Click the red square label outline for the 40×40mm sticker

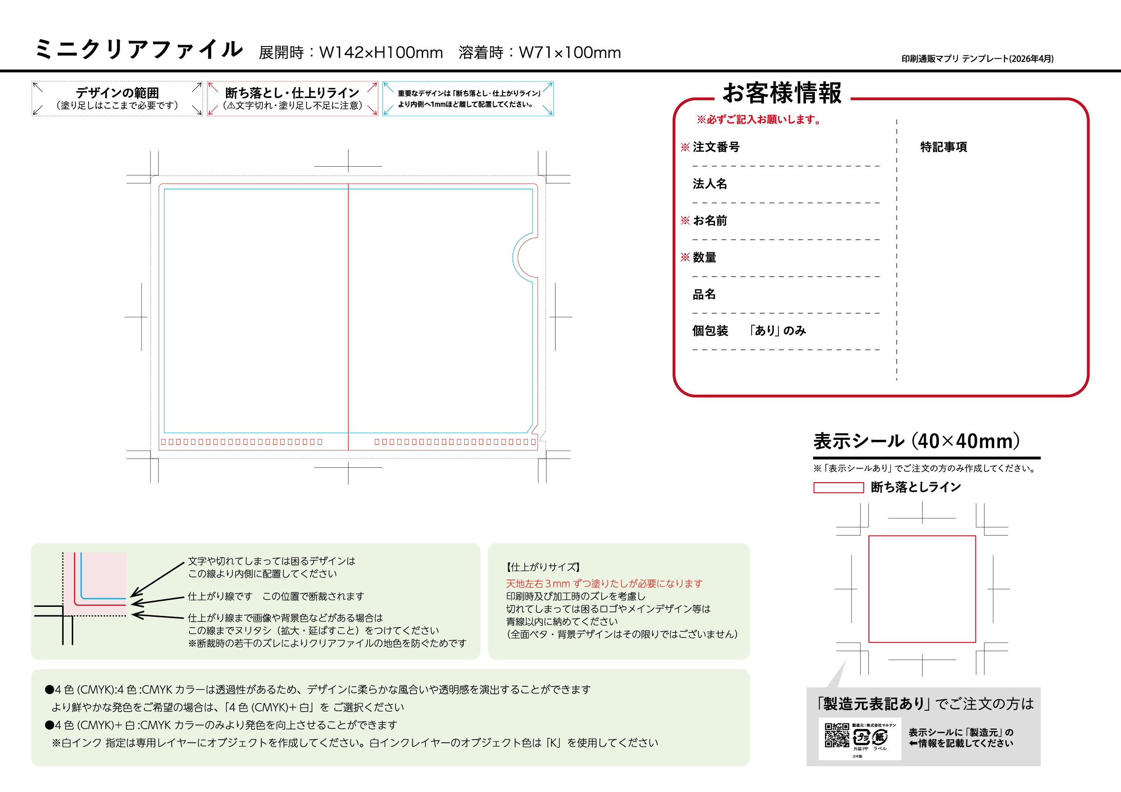922,589
